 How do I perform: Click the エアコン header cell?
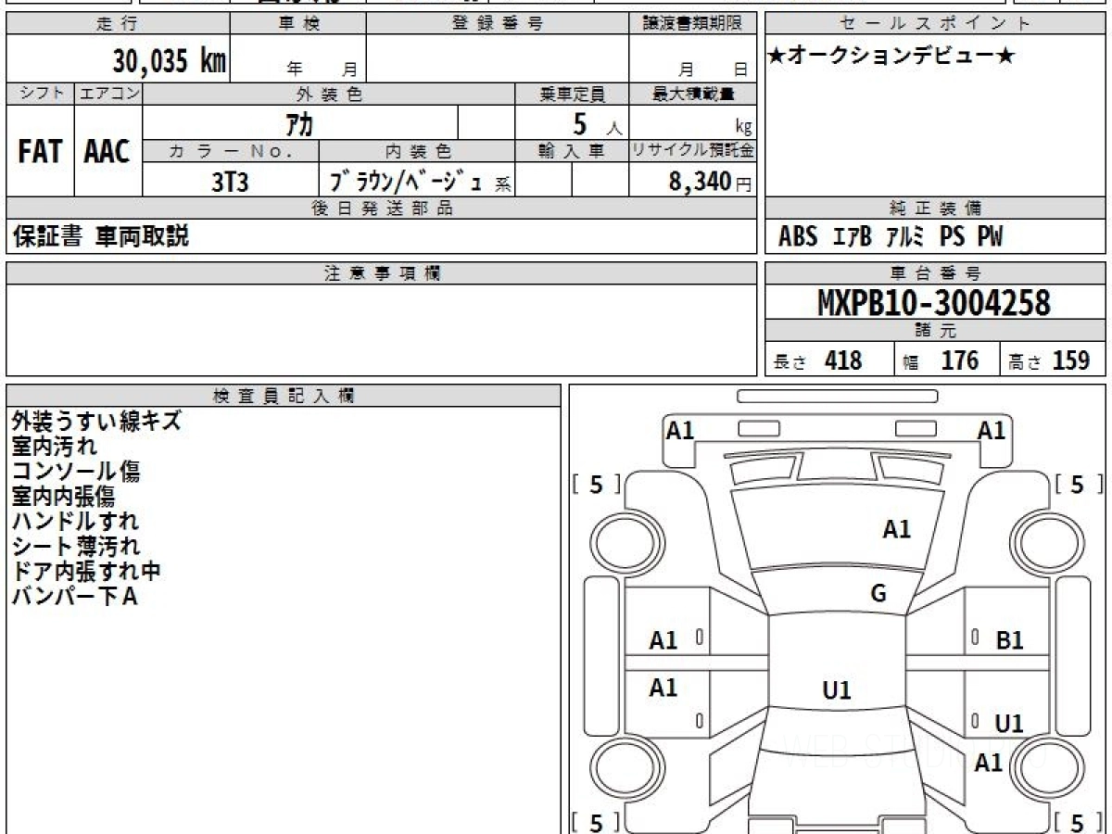(x=108, y=94)
